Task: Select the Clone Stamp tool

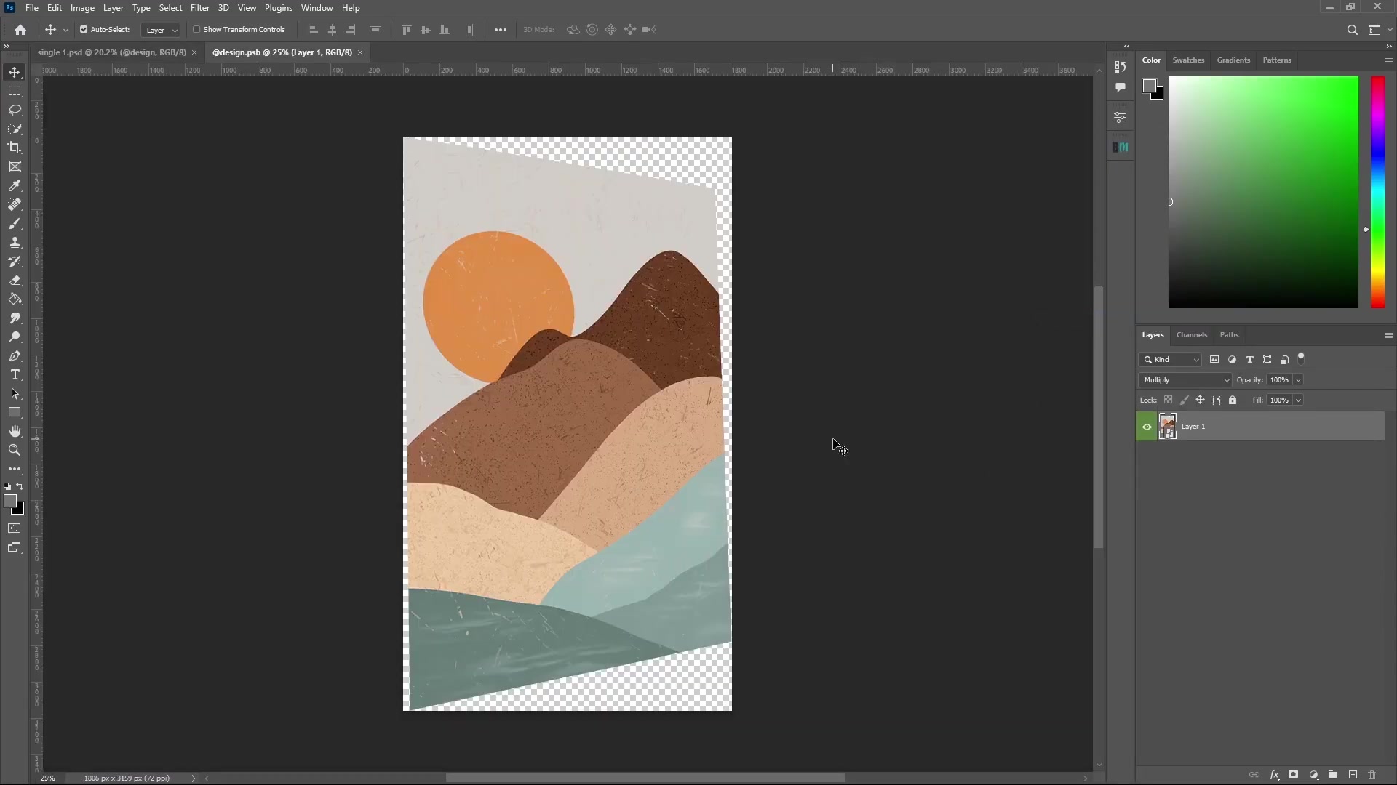Action: [x=15, y=243]
